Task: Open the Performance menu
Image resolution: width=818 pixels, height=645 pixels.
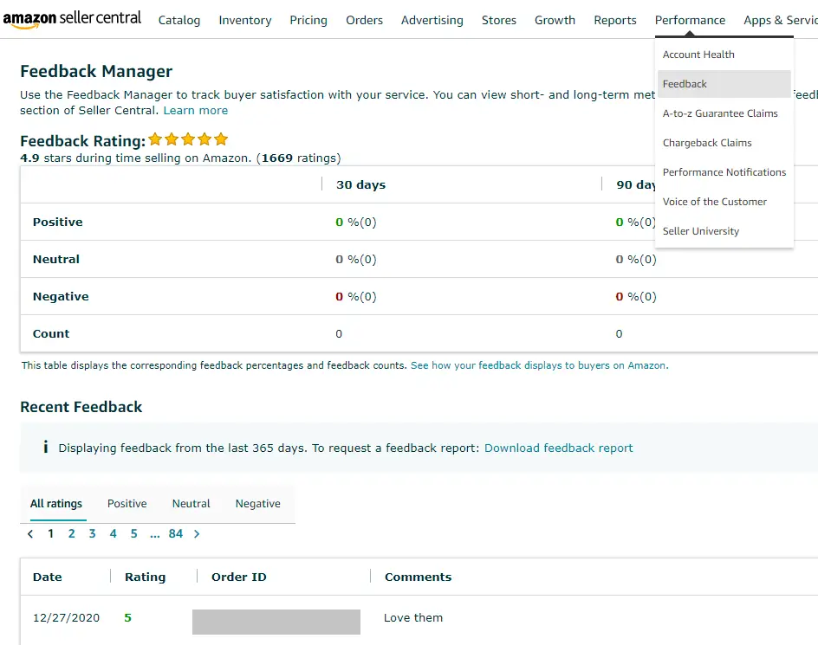Action: click(x=690, y=20)
